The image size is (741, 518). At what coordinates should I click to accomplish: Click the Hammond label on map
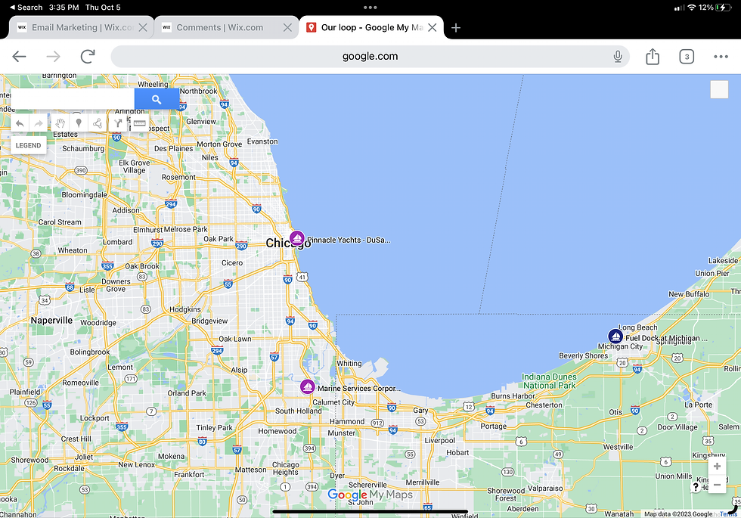tap(347, 422)
